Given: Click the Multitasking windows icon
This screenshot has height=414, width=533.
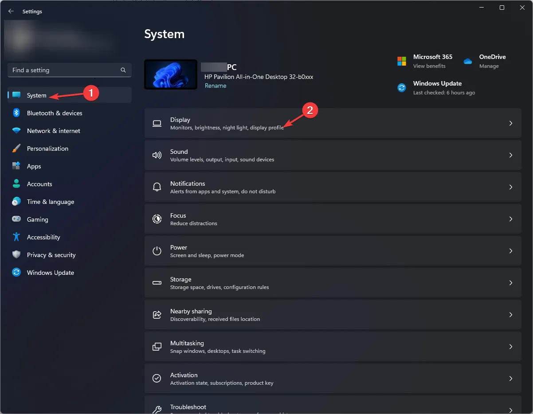Looking at the screenshot, I should 157,347.
